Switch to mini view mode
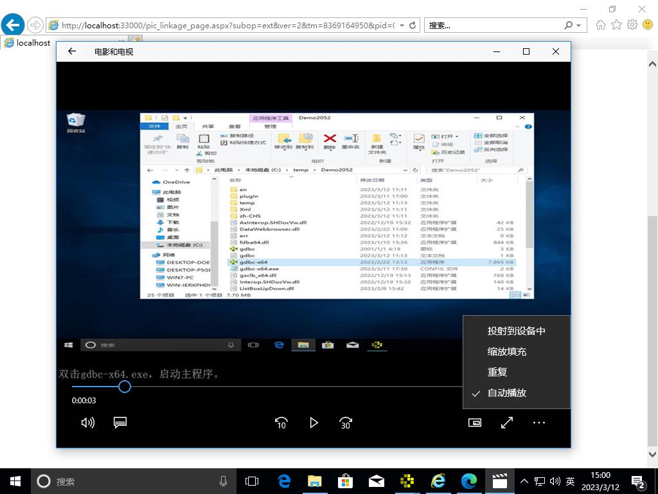 pyautogui.click(x=475, y=423)
